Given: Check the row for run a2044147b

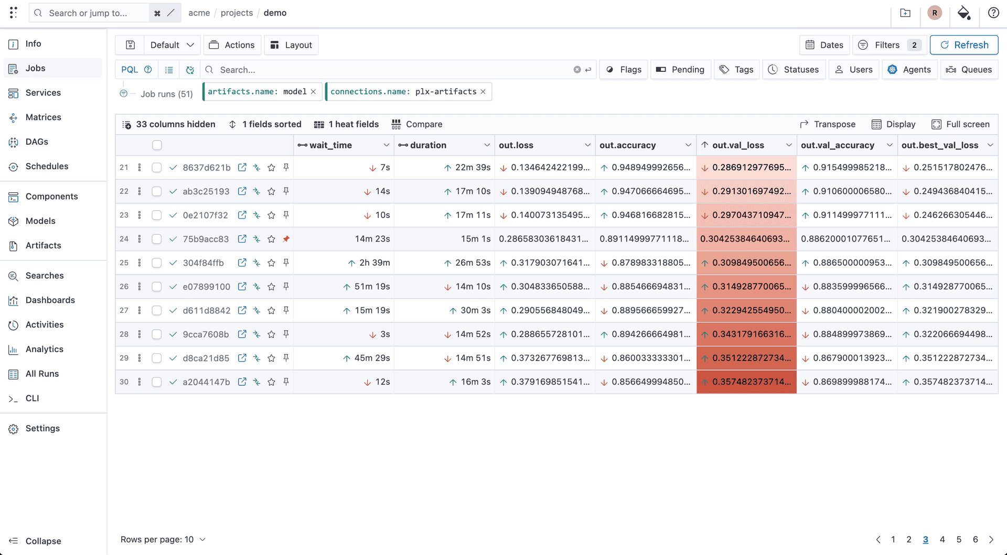Looking at the screenshot, I should (156, 382).
